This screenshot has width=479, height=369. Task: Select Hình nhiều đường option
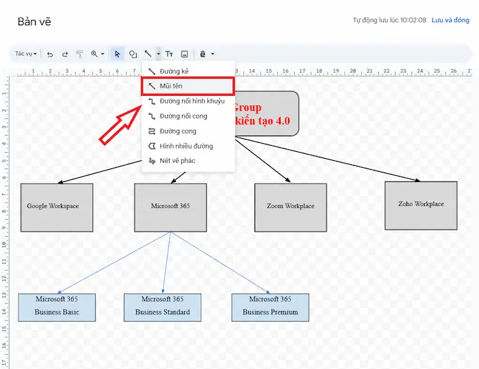(188, 146)
